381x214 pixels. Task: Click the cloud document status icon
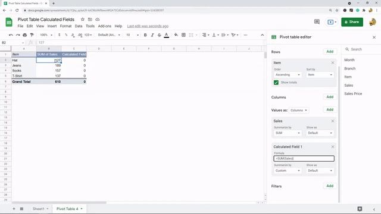[x=98, y=20]
